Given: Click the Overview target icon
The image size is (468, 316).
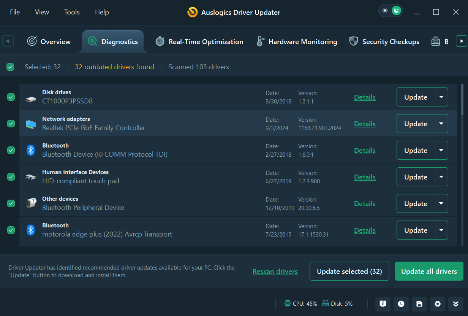Looking at the screenshot, I should pos(32,41).
